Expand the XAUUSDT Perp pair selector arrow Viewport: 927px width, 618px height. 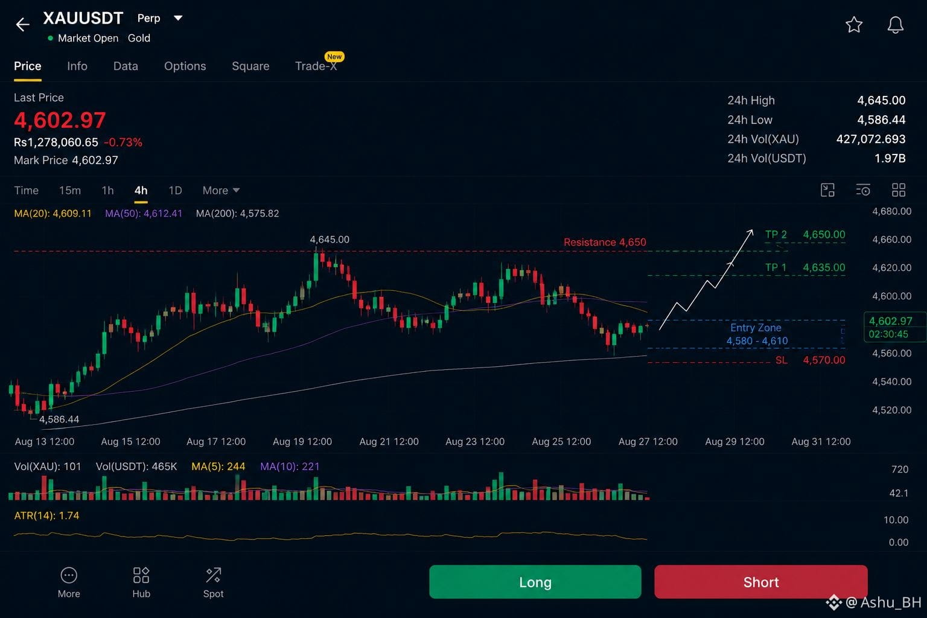pyautogui.click(x=178, y=18)
